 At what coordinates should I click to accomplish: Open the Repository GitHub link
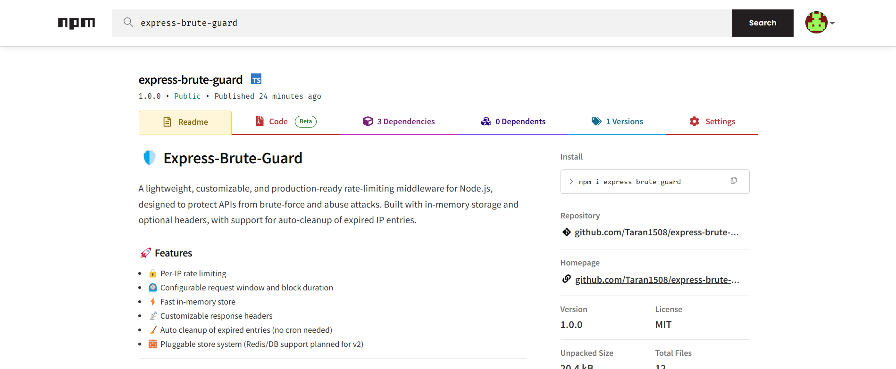[656, 232]
